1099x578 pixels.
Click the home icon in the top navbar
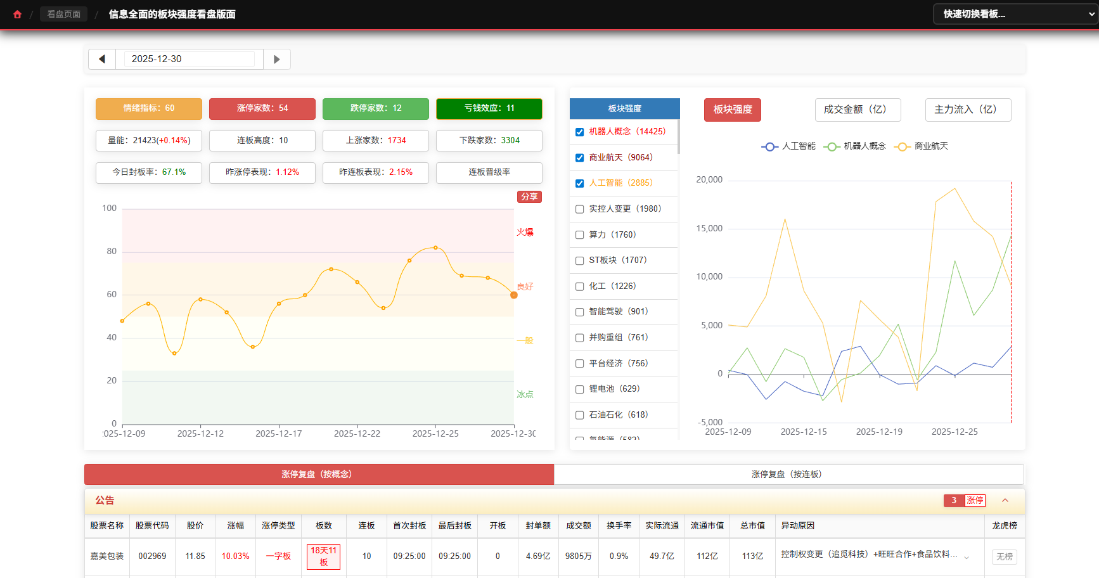pos(17,13)
